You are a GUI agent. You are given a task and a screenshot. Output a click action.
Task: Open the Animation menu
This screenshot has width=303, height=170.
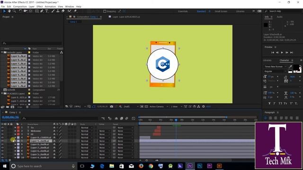(50, 7)
